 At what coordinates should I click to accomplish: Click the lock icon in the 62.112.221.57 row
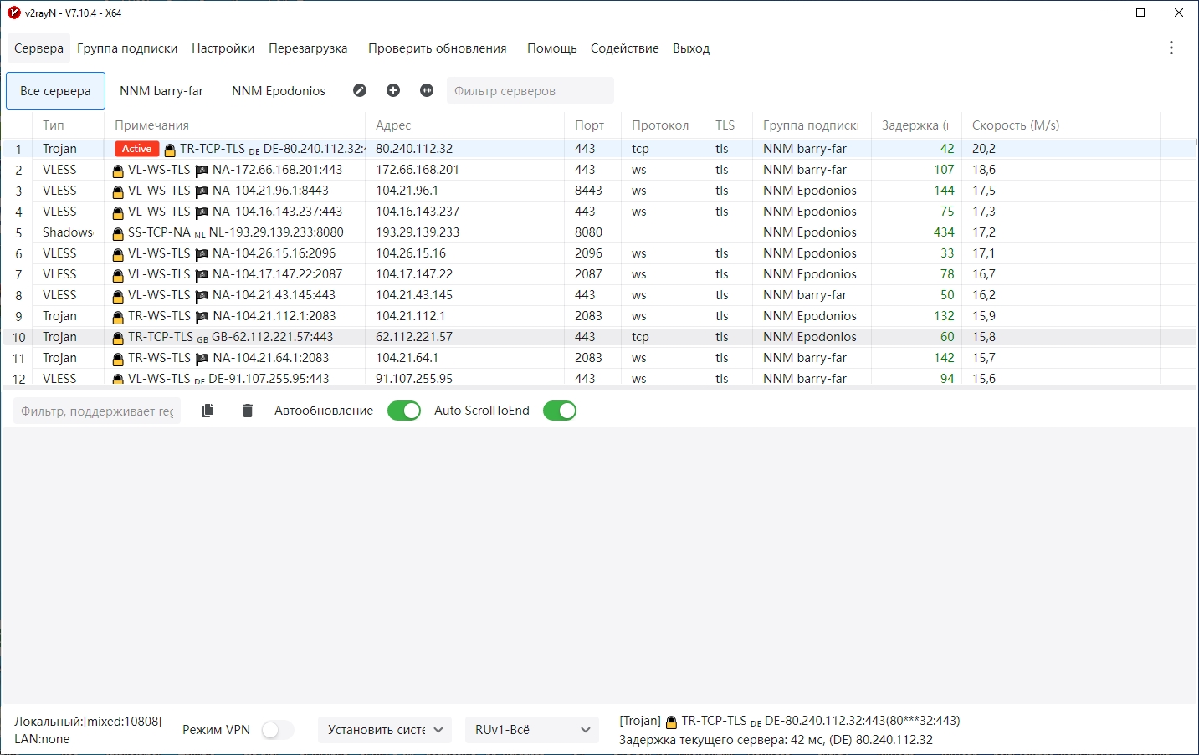coord(118,338)
